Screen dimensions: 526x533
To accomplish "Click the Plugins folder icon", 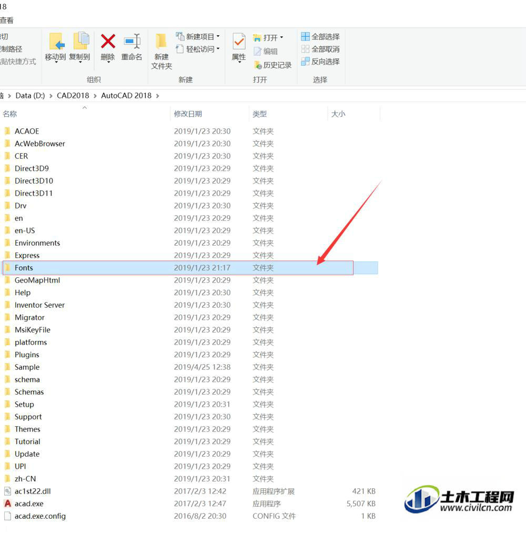I will pyautogui.click(x=7, y=355).
